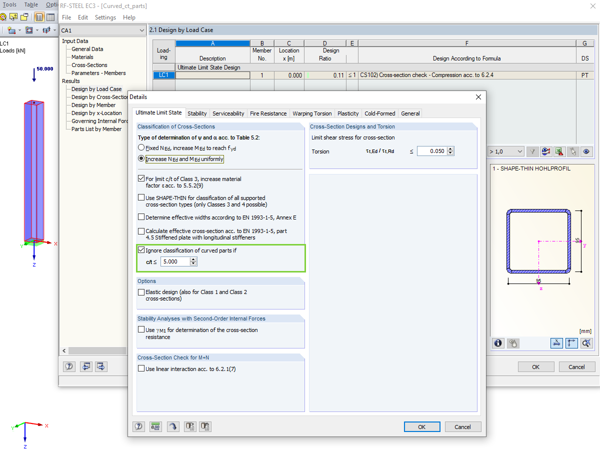Image resolution: width=600 pixels, height=450 pixels.
Task: Click the c/t value input field
Action: (x=175, y=261)
